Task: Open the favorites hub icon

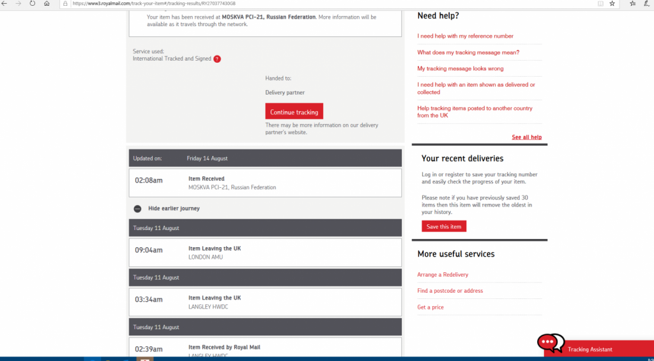Action: (632, 3)
